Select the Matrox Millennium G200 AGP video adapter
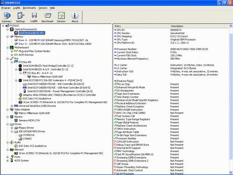Image resolution: width=233 pixels, height=175 pixels. (34, 113)
